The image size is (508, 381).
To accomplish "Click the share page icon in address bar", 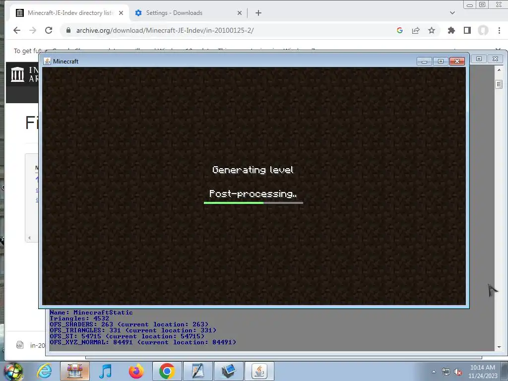I will tap(416, 30).
